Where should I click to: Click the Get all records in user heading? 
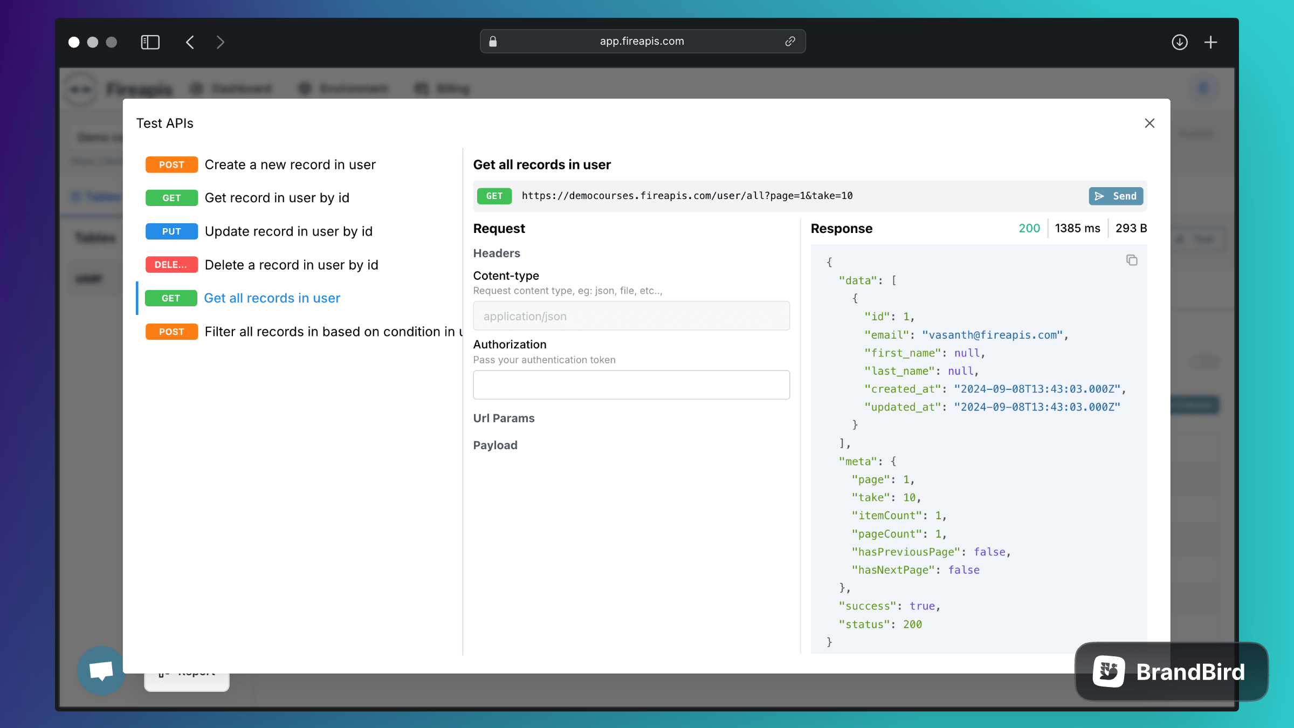[542, 165]
